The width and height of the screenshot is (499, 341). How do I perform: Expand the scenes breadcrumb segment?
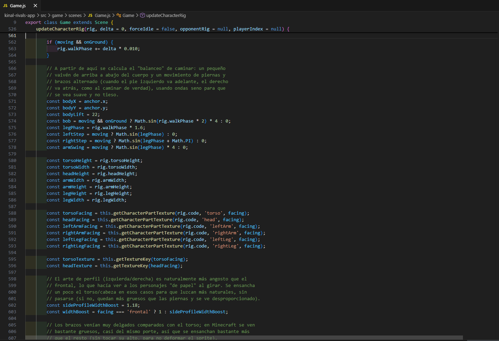tap(75, 15)
